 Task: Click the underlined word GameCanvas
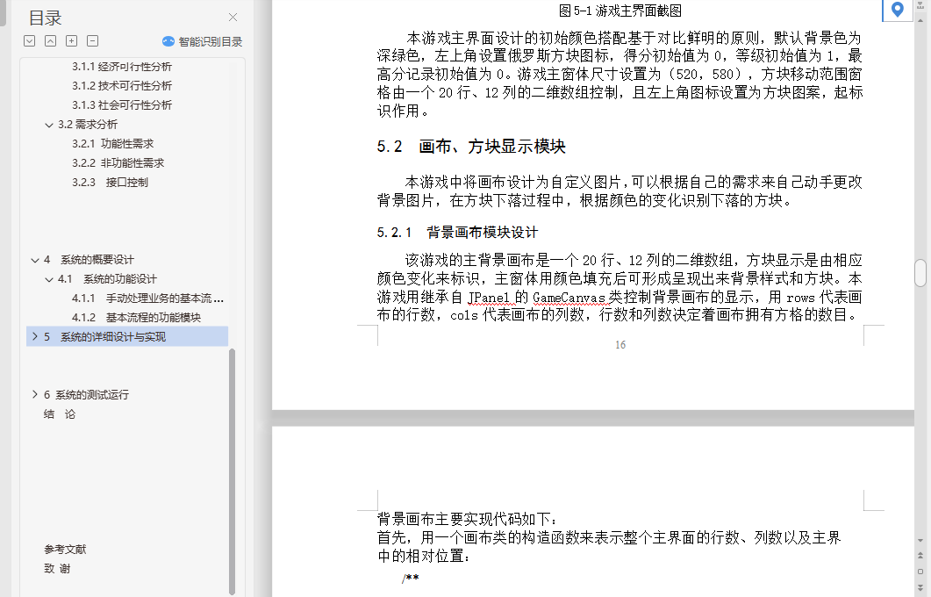569,297
